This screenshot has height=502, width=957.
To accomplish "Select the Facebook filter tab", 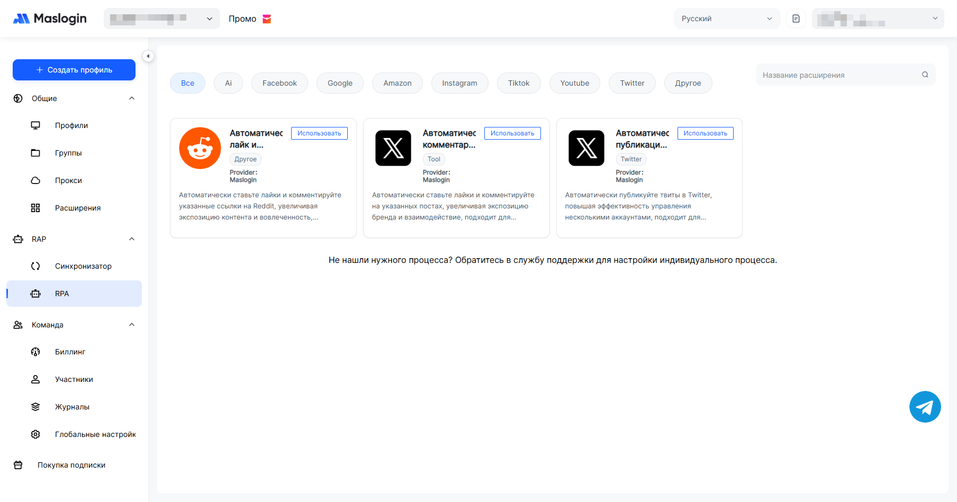I will (x=279, y=83).
